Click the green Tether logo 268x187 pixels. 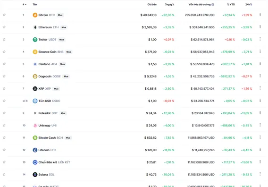tap(35, 40)
